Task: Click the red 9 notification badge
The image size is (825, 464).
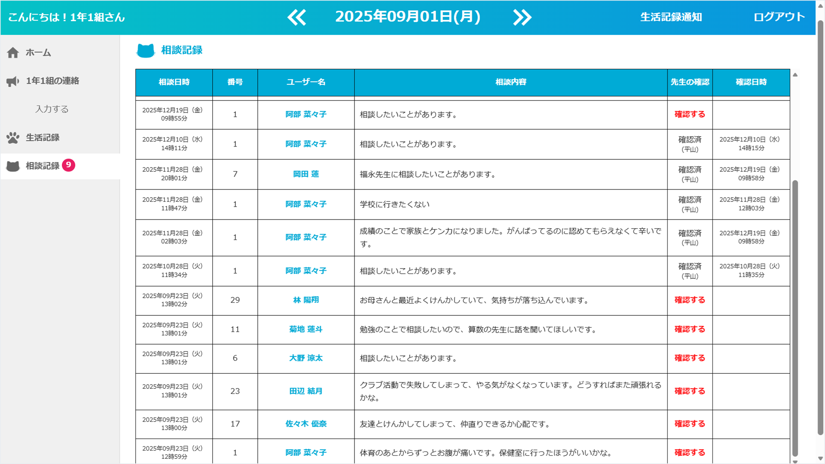Action: (x=68, y=165)
